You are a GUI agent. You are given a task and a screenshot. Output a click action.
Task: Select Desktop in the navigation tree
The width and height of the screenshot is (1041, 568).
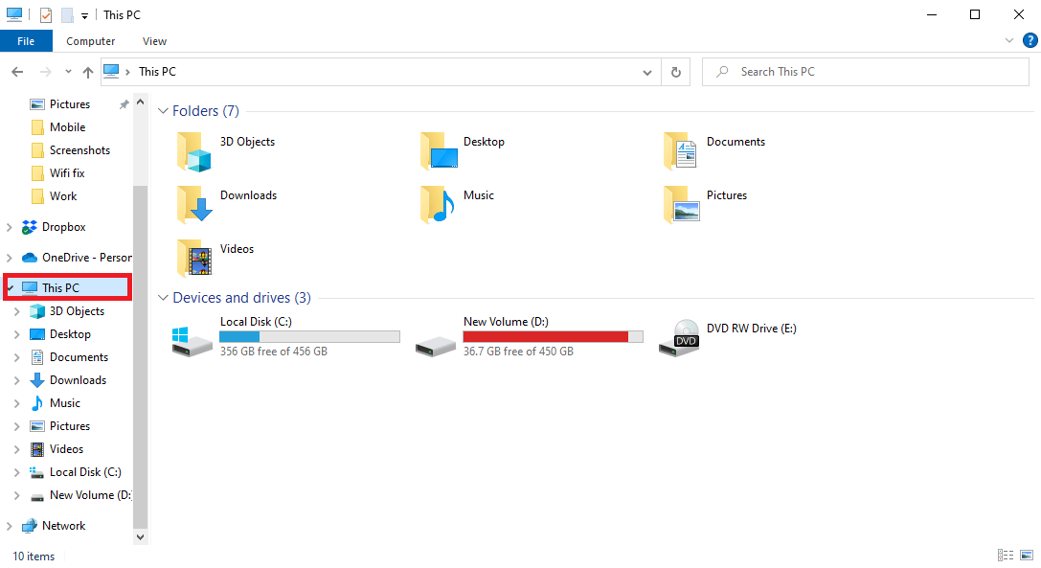(70, 334)
